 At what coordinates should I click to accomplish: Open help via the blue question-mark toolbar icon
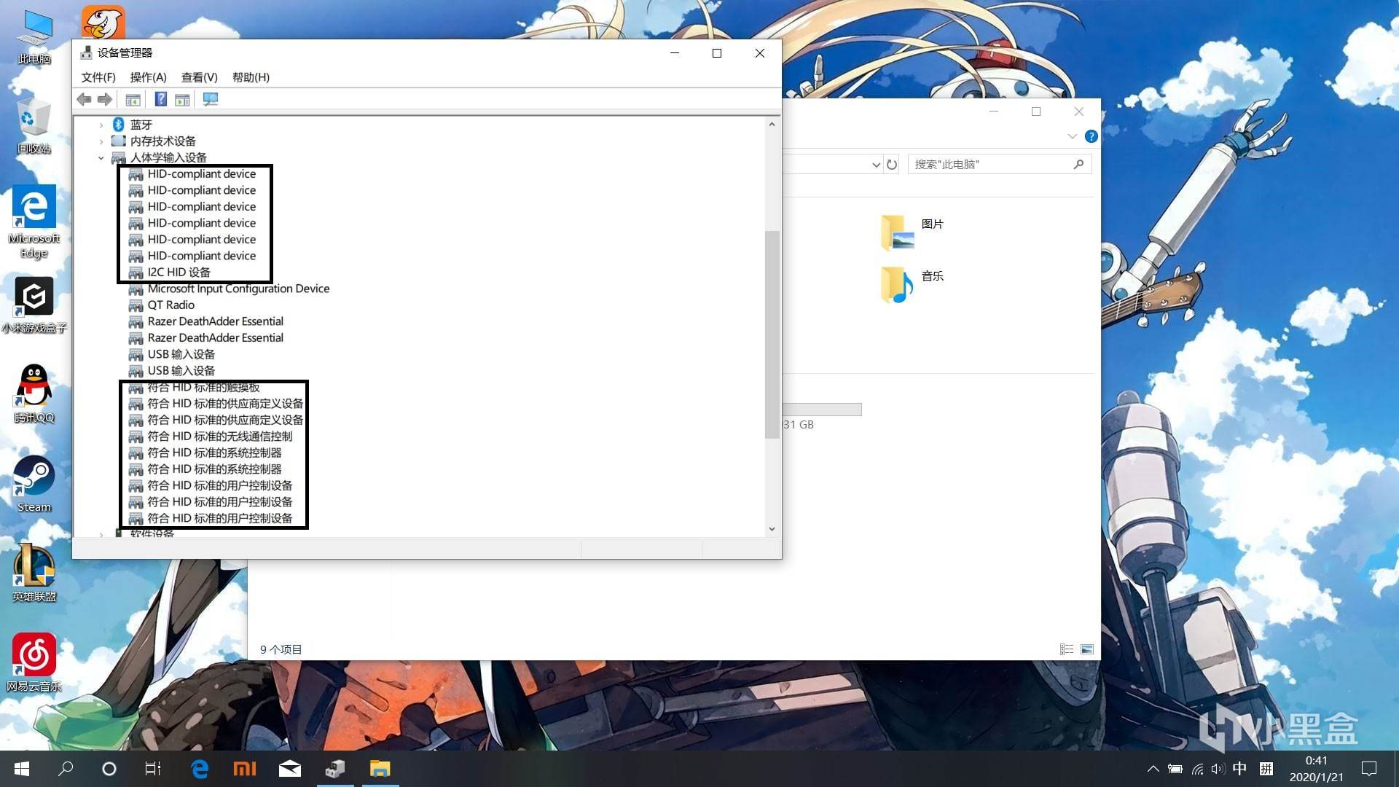pyautogui.click(x=161, y=100)
